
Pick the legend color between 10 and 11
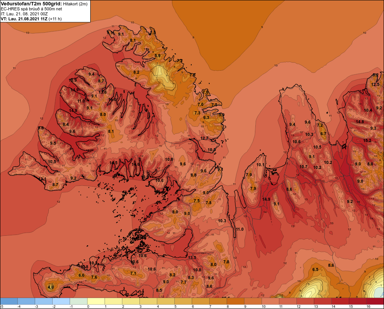[270, 301]
